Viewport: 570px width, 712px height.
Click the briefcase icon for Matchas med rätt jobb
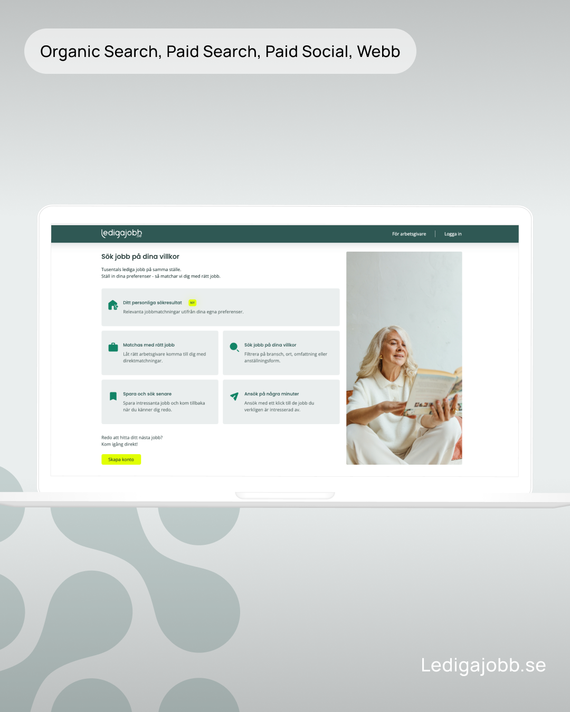113,347
